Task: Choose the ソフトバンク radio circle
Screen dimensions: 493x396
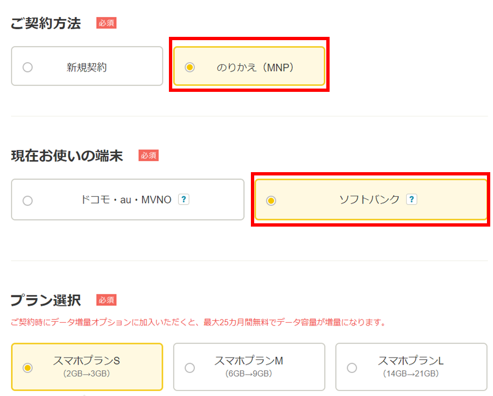Action: tap(271, 201)
